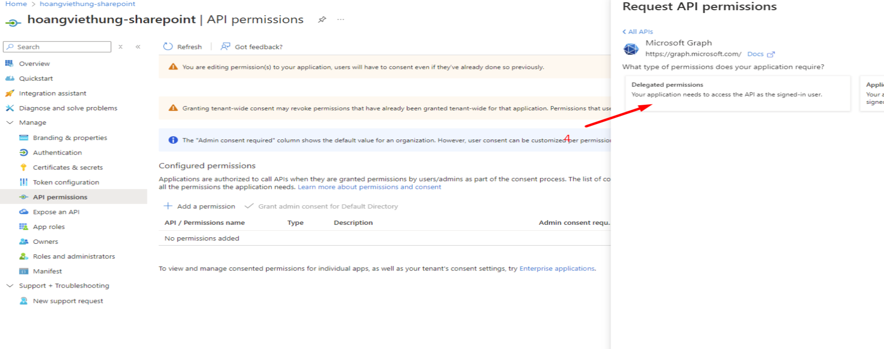Click the Microsoft Graph logo icon
Screen dimensions: 884x349
tap(631, 48)
